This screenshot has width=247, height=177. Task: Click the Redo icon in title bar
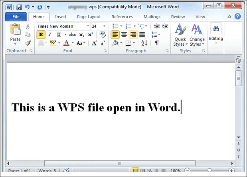[x=40, y=7]
